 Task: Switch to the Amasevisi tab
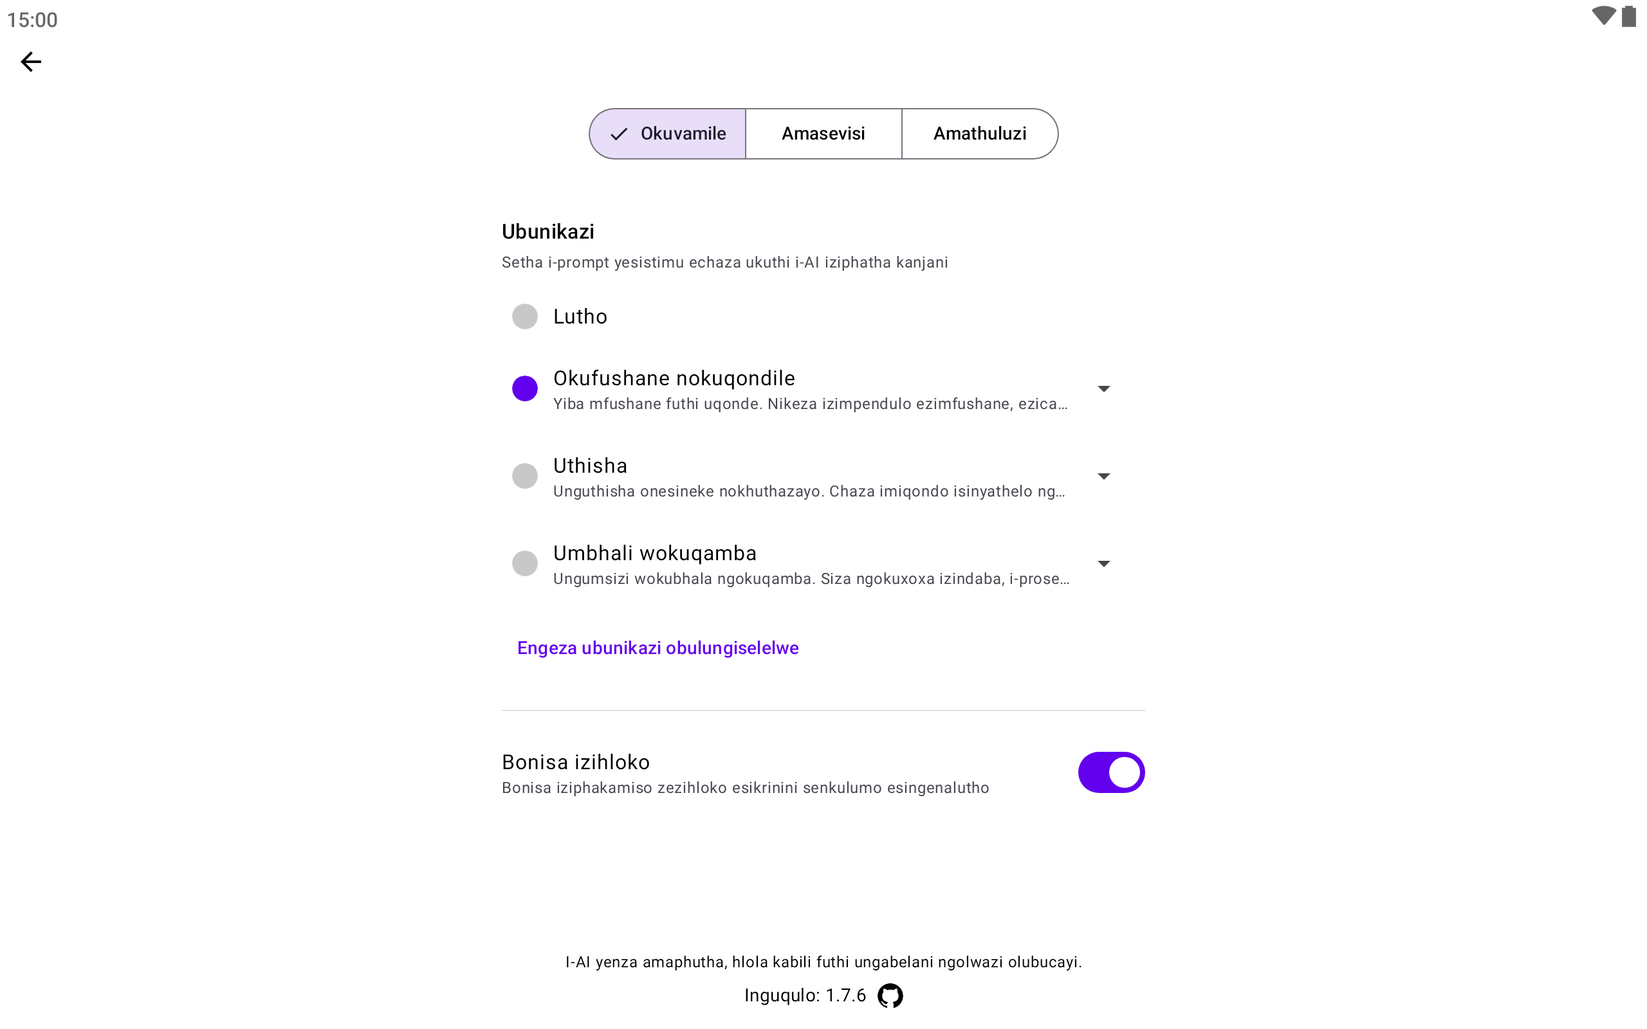click(823, 134)
